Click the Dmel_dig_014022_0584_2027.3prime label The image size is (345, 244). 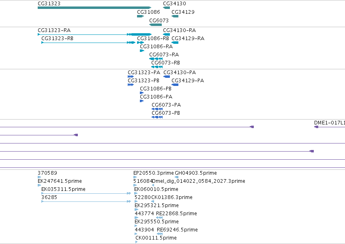(x=199, y=181)
